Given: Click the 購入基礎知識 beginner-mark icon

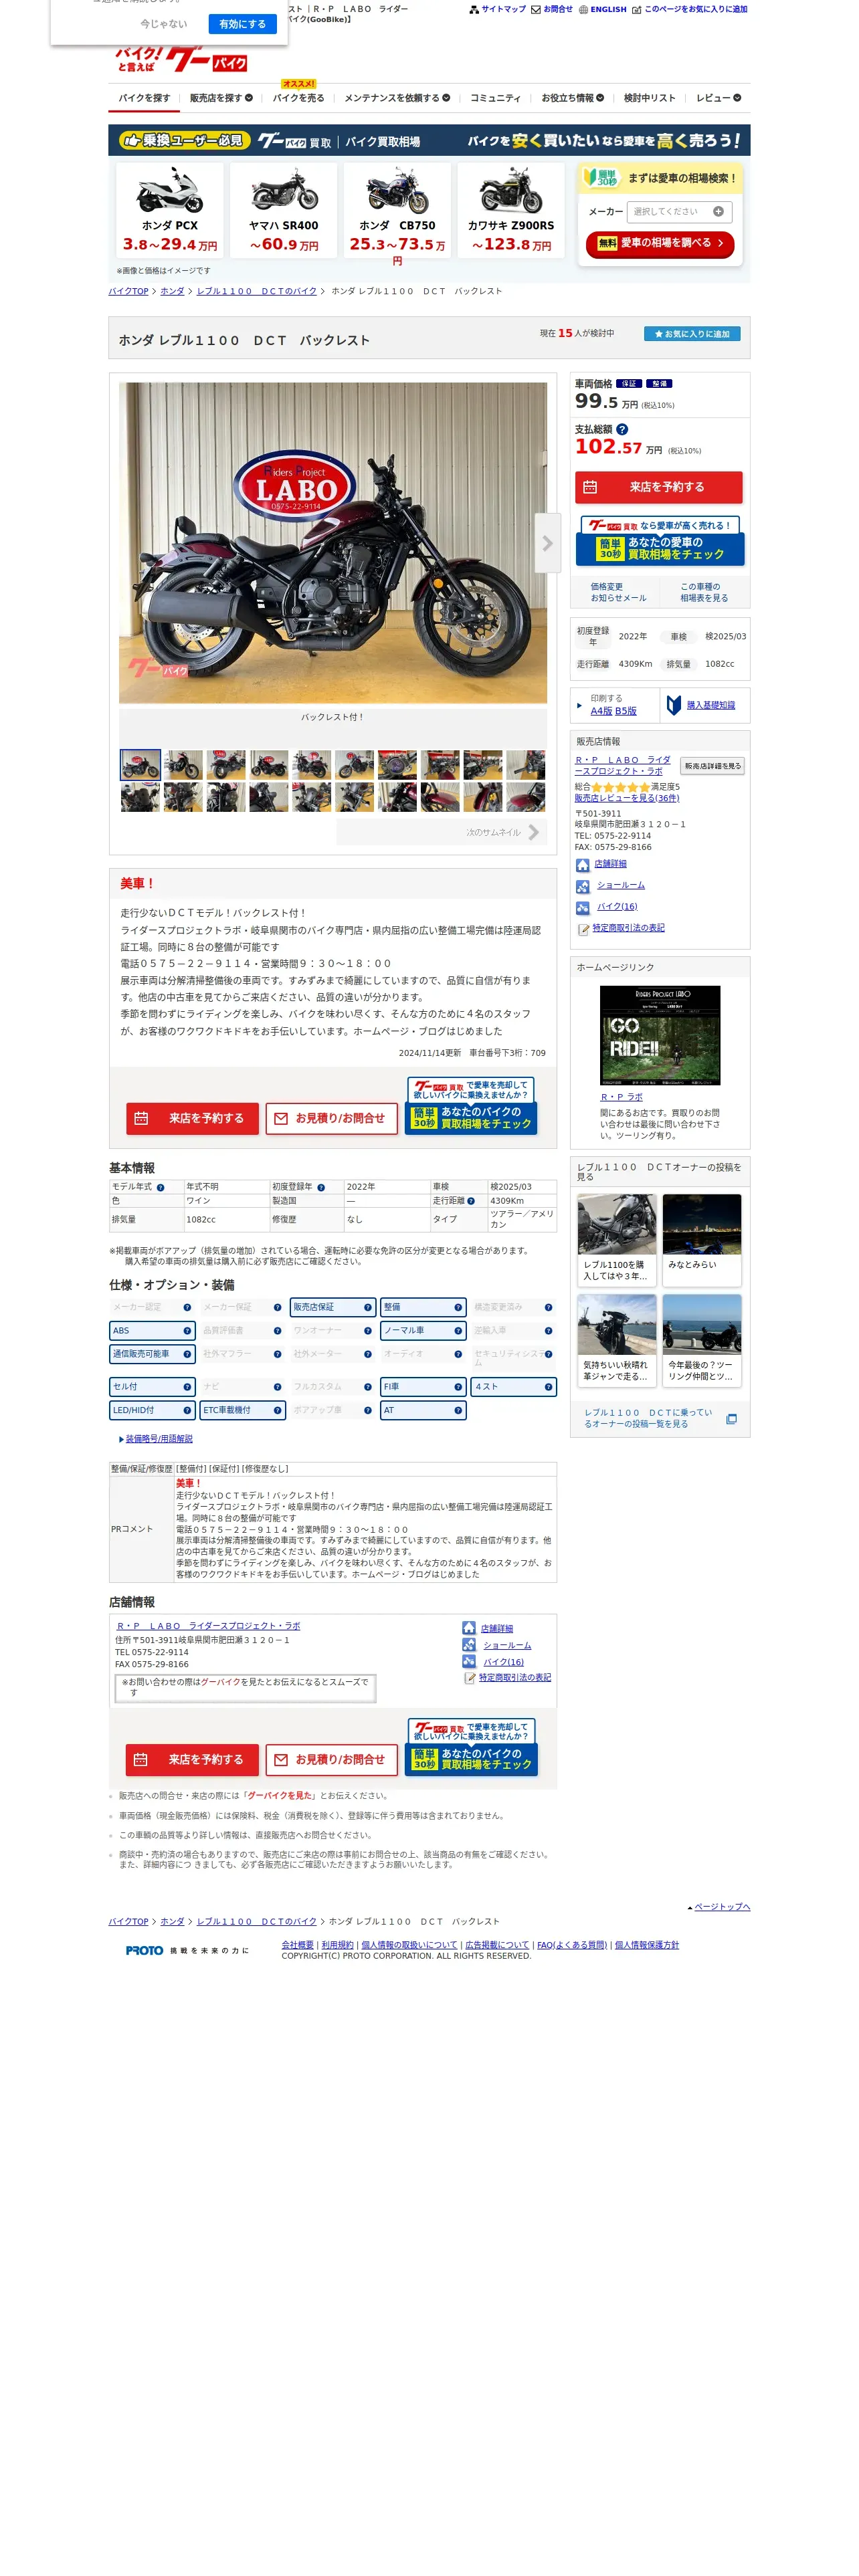Looking at the screenshot, I should pyautogui.click(x=674, y=705).
